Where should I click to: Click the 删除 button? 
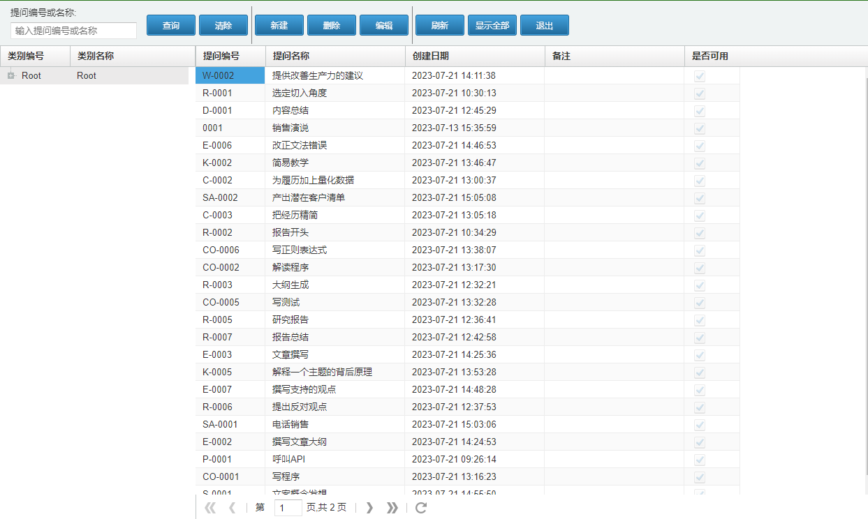[332, 25]
